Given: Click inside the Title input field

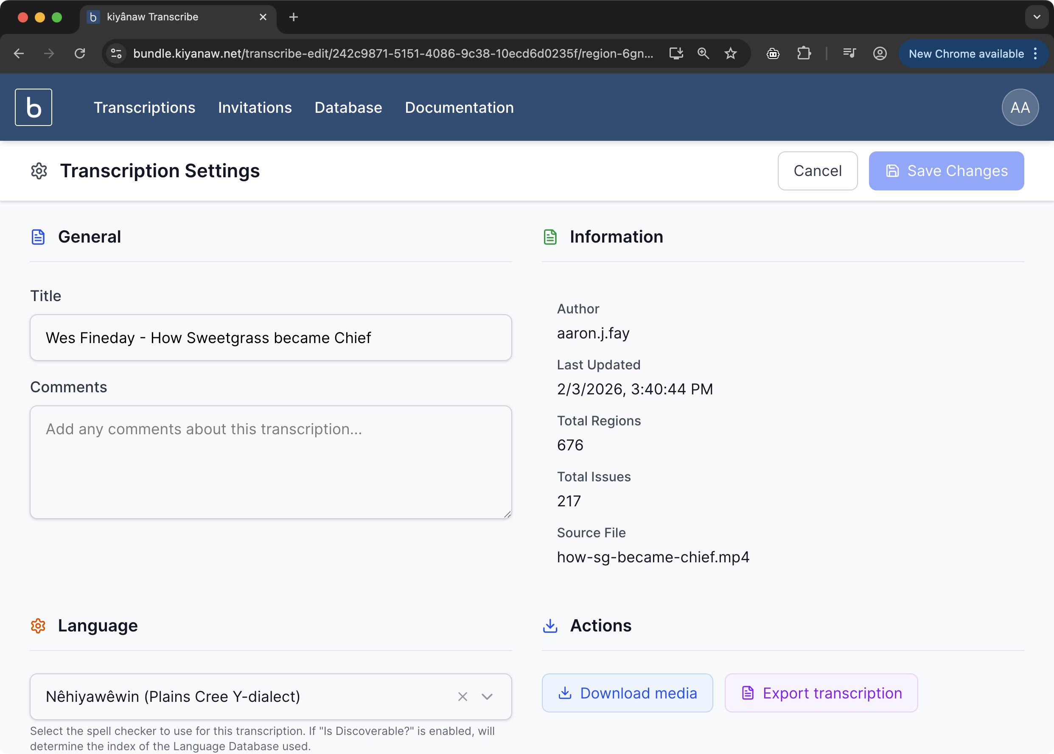Looking at the screenshot, I should pos(271,338).
